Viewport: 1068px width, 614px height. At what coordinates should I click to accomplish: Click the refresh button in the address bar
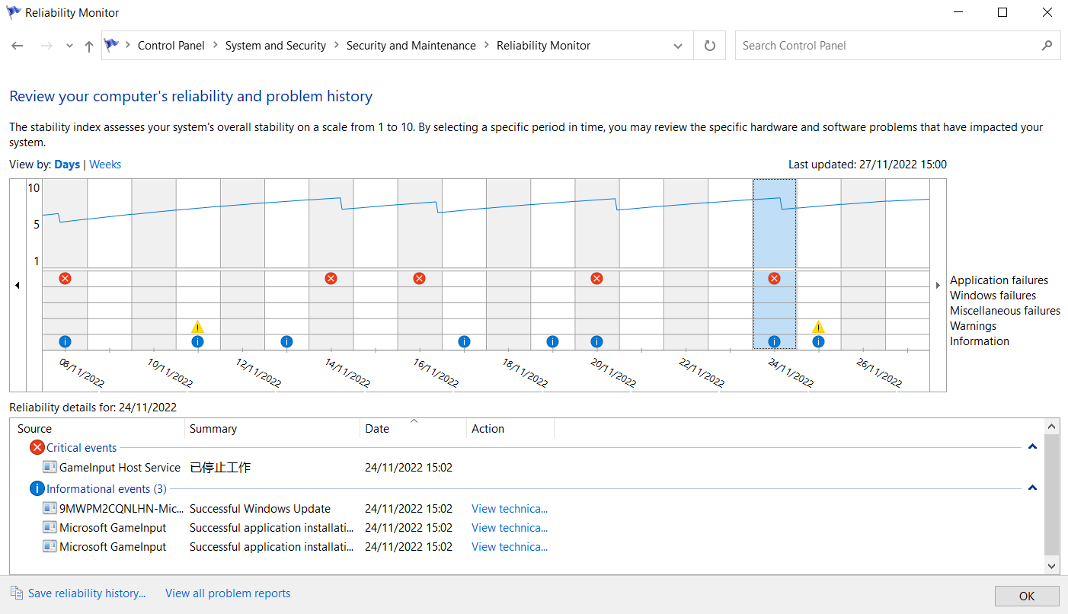tap(709, 46)
